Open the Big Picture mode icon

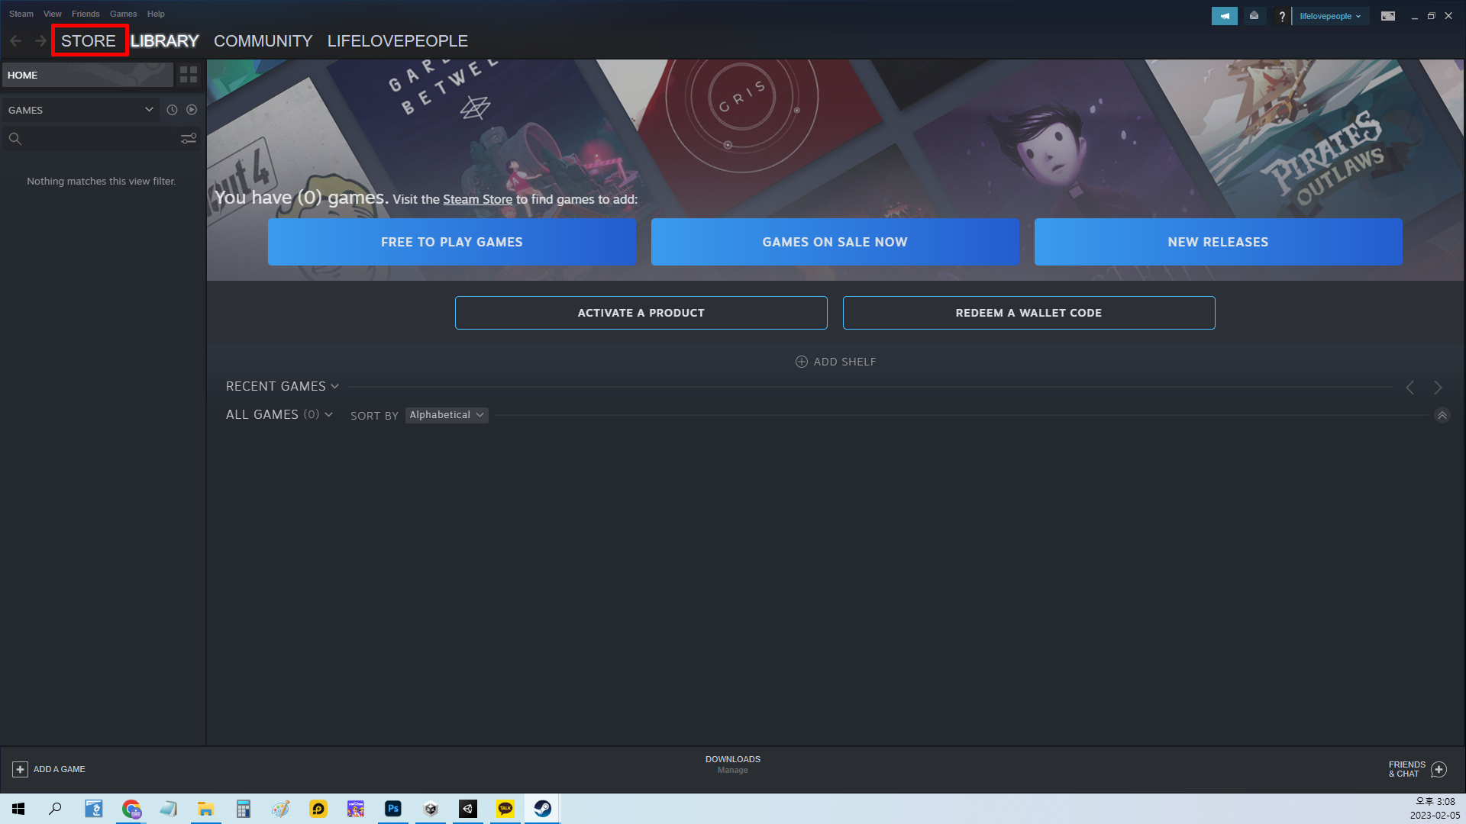point(1387,16)
